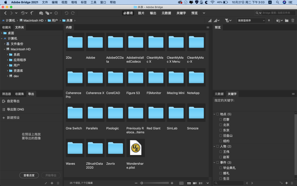Switch to thumbnails view icon

[x=189, y=183]
